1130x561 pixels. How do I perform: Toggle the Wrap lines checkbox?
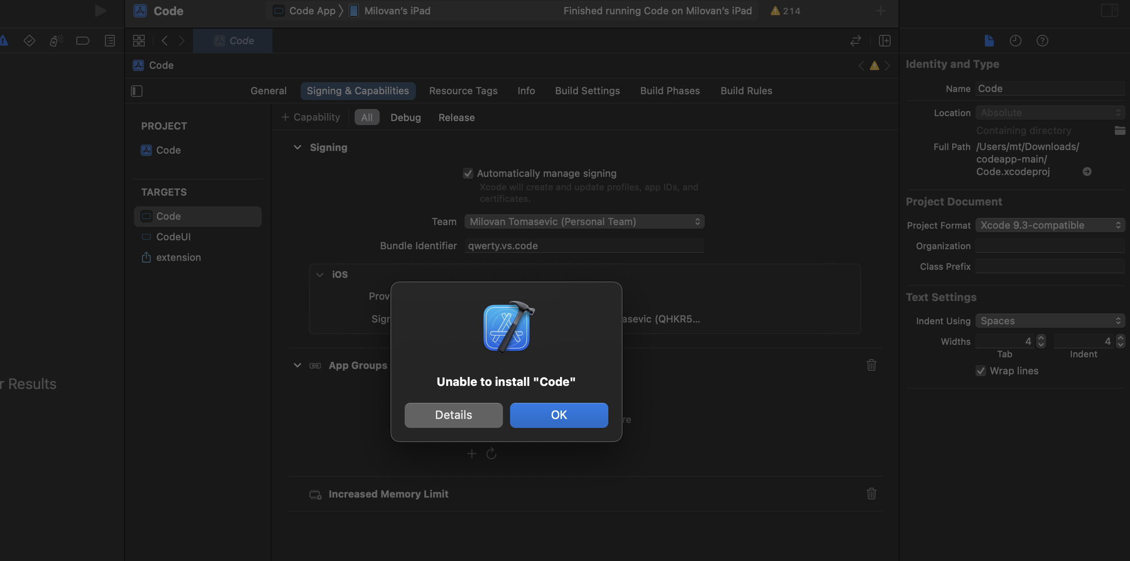click(x=981, y=371)
